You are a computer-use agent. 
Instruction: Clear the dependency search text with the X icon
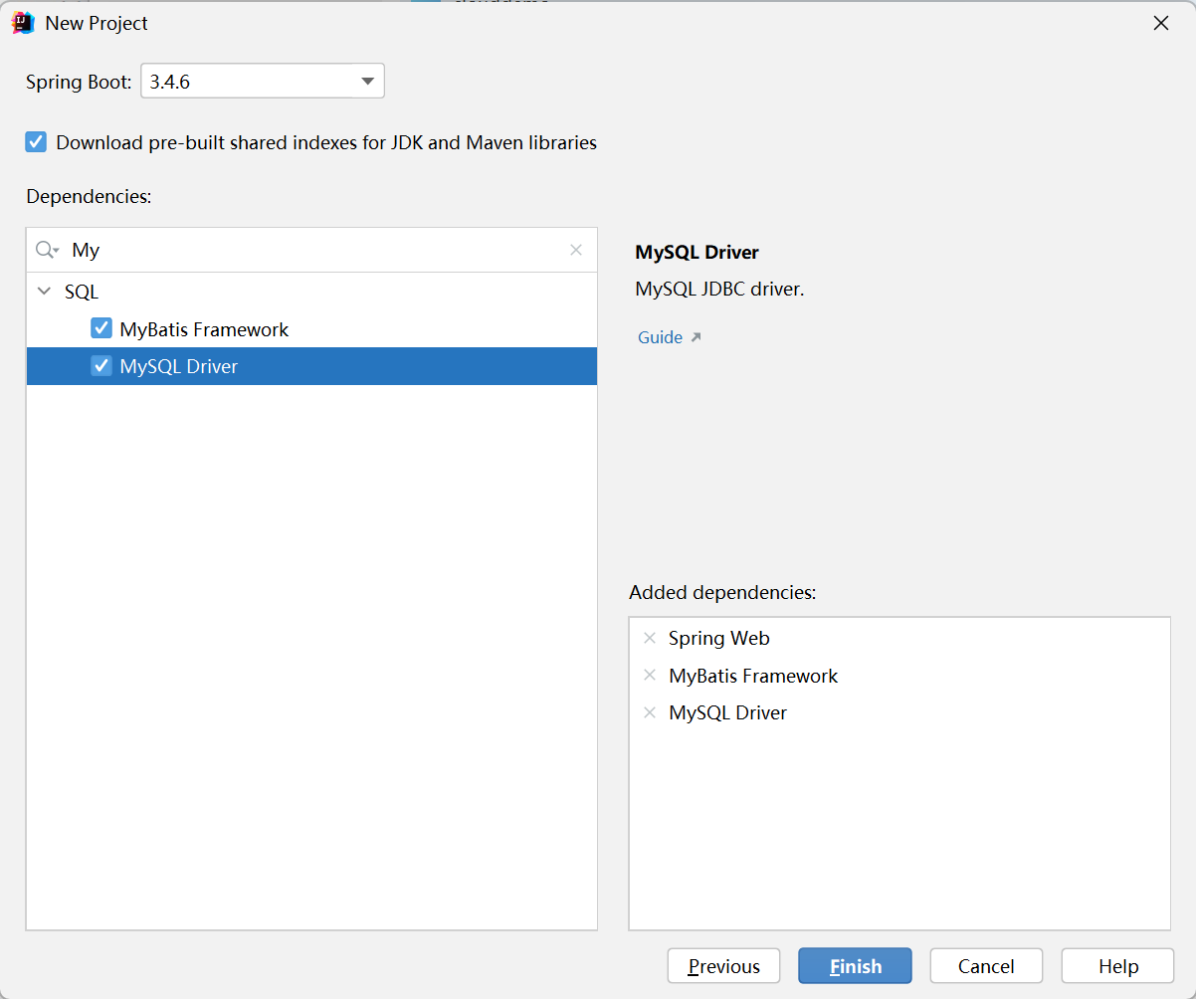tap(576, 250)
